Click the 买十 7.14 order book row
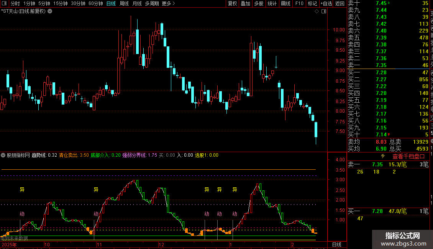This screenshot has height=249, width=433. [388, 134]
